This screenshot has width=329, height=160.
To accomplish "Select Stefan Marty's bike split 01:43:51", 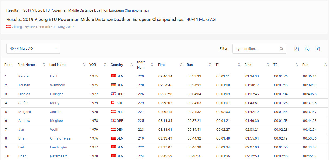I will 252,103.
